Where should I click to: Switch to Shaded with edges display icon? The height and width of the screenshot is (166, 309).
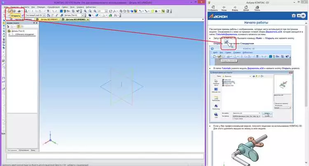pyautogui.click(x=135, y=11)
